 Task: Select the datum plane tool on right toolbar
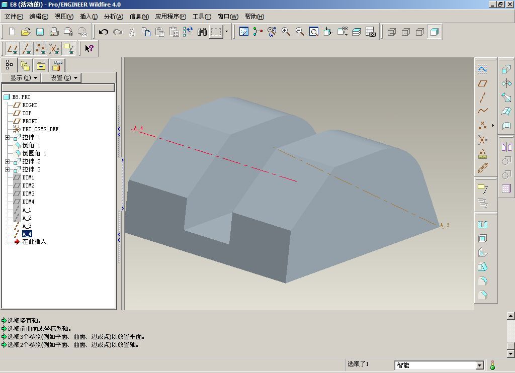point(482,83)
